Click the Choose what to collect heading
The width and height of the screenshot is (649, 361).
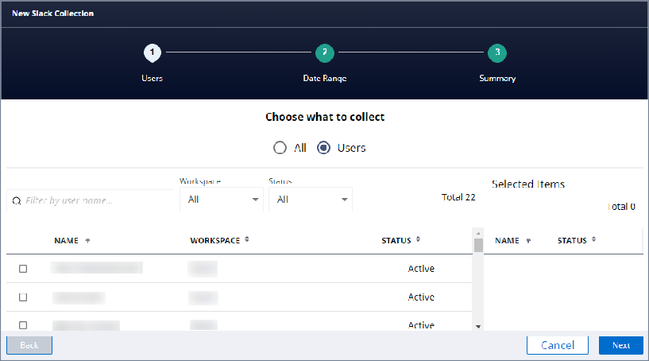(325, 118)
